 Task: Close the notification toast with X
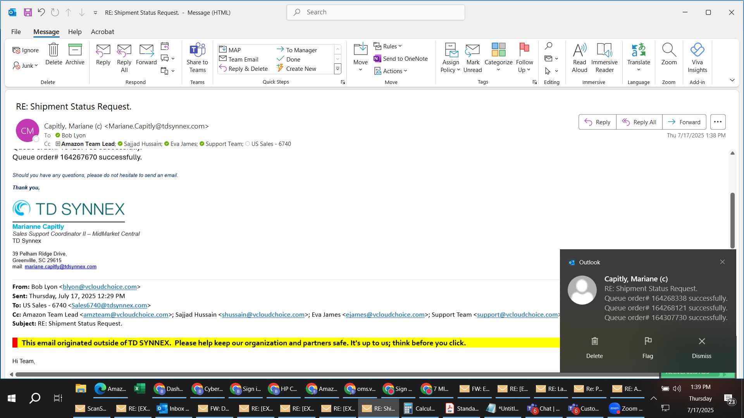(722, 262)
